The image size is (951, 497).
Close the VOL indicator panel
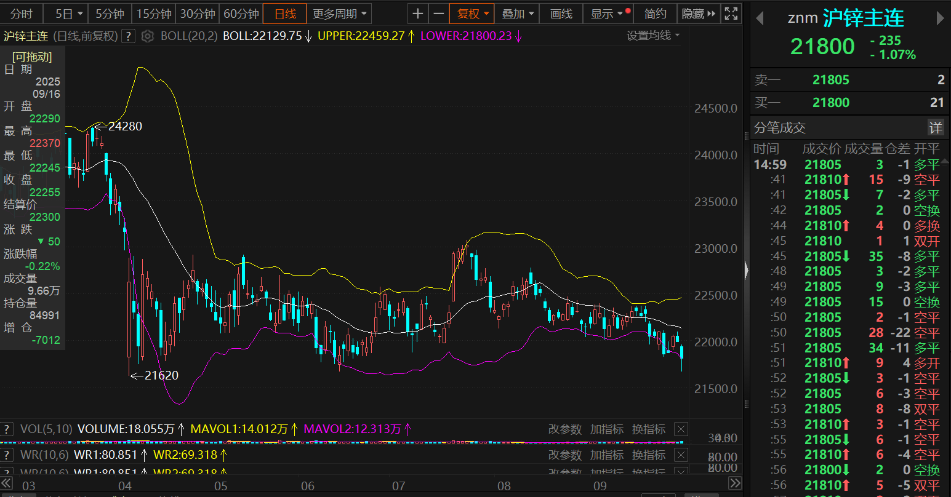coord(681,429)
